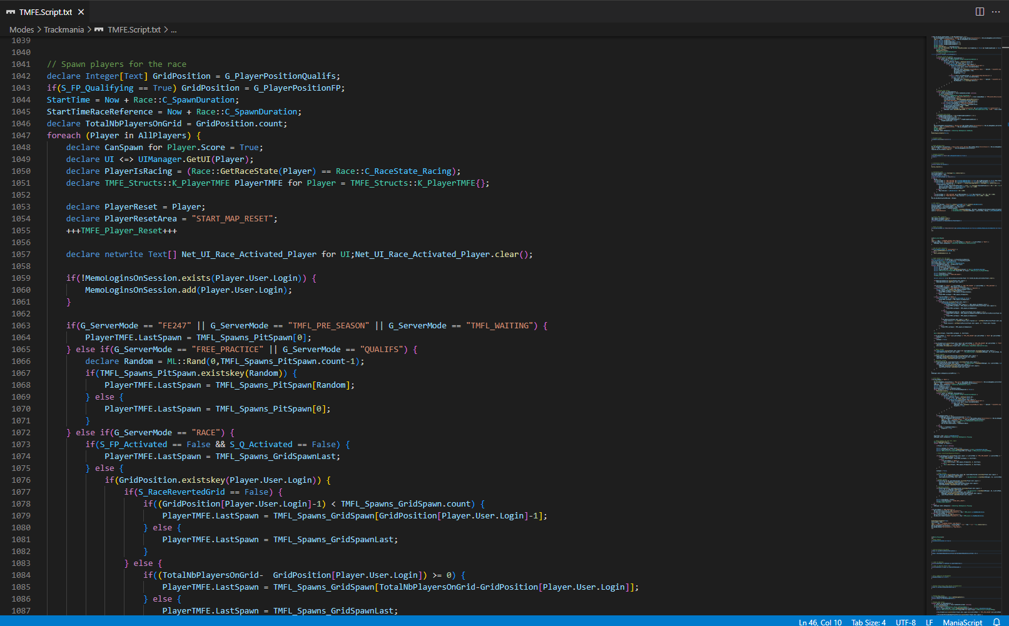The height and width of the screenshot is (626, 1009).
Task: Close the TMFE.Script.txt editor tab
Action: [81, 12]
